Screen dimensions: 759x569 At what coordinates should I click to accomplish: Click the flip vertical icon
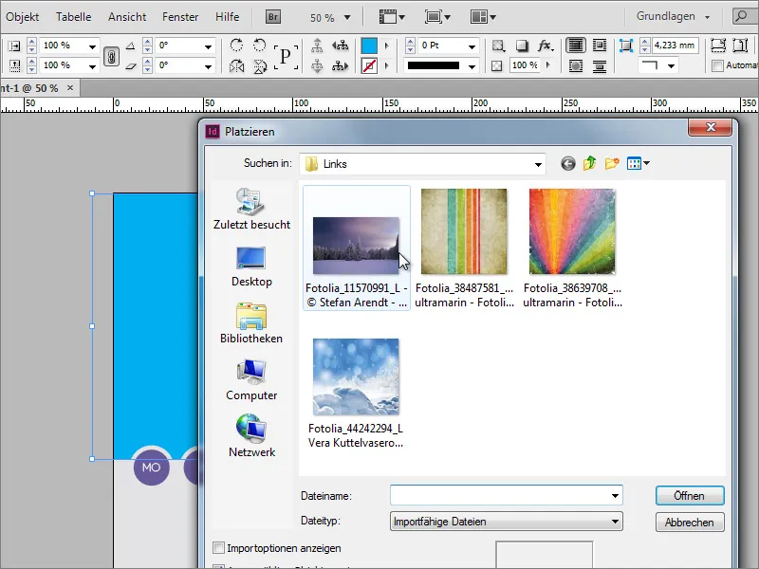[260, 65]
